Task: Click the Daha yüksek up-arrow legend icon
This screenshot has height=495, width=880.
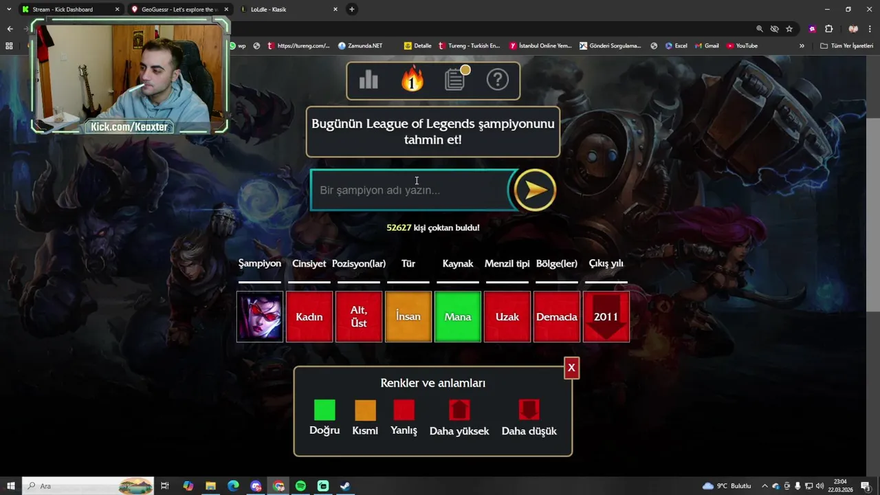Action: [x=459, y=410]
